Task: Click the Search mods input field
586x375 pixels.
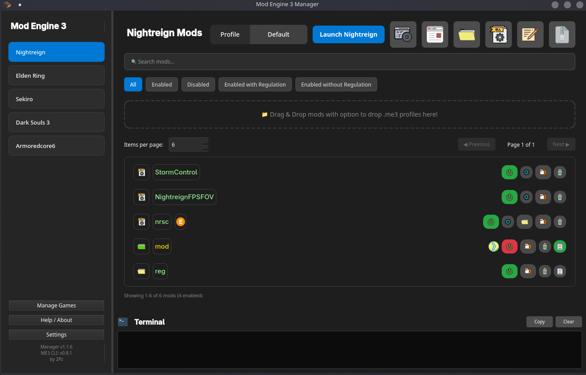Action: coord(349,62)
